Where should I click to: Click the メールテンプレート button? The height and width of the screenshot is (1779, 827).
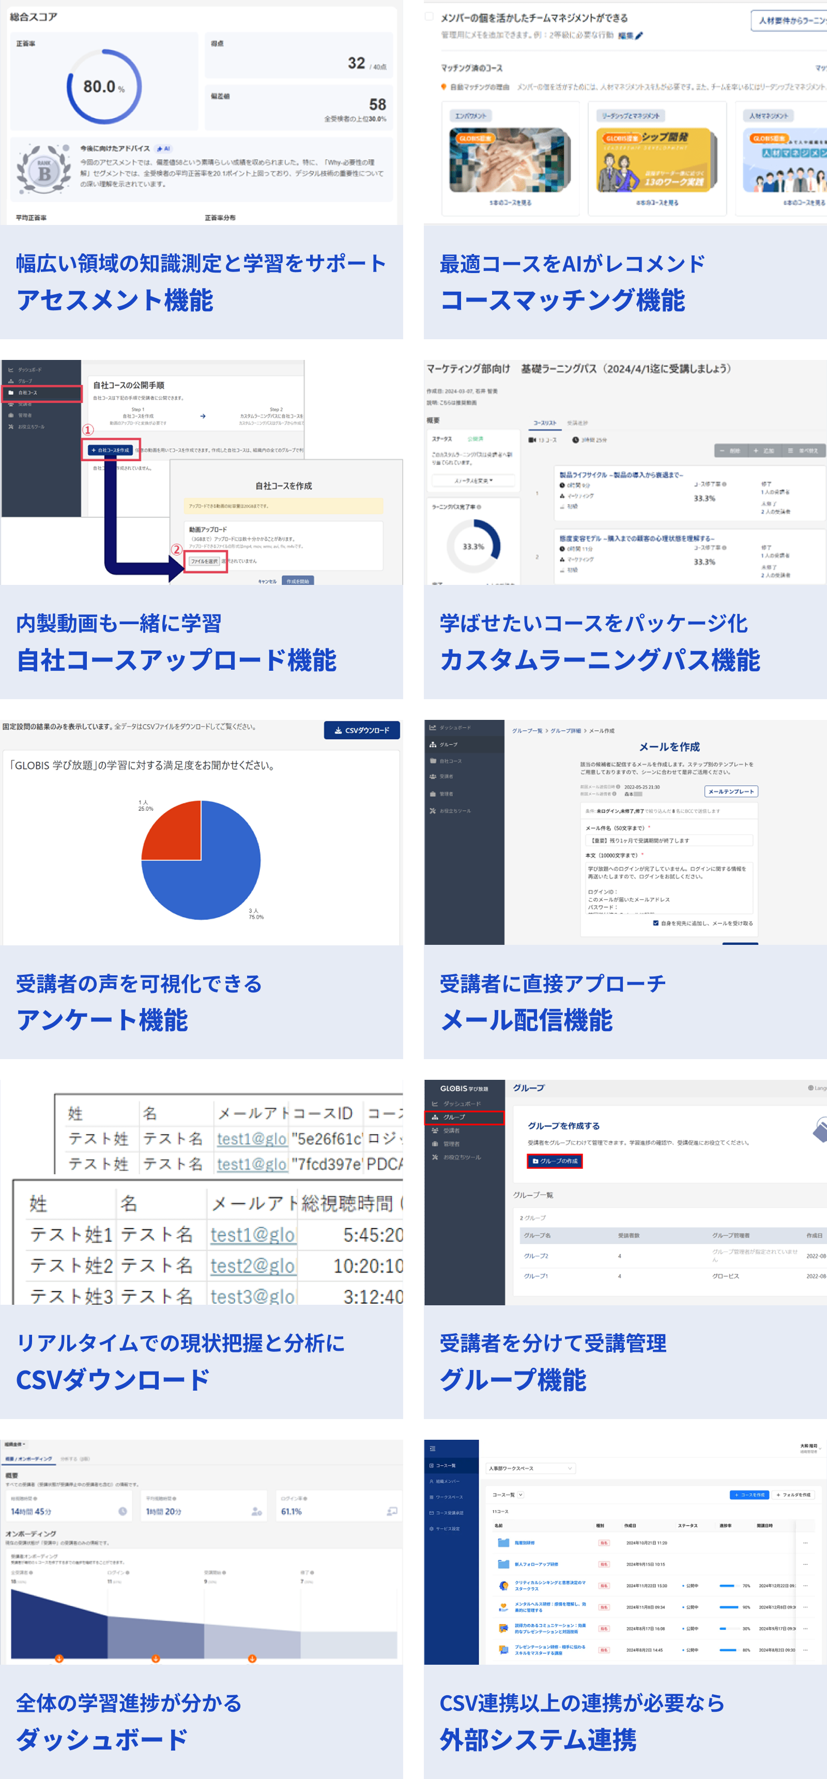[x=731, y=791]
